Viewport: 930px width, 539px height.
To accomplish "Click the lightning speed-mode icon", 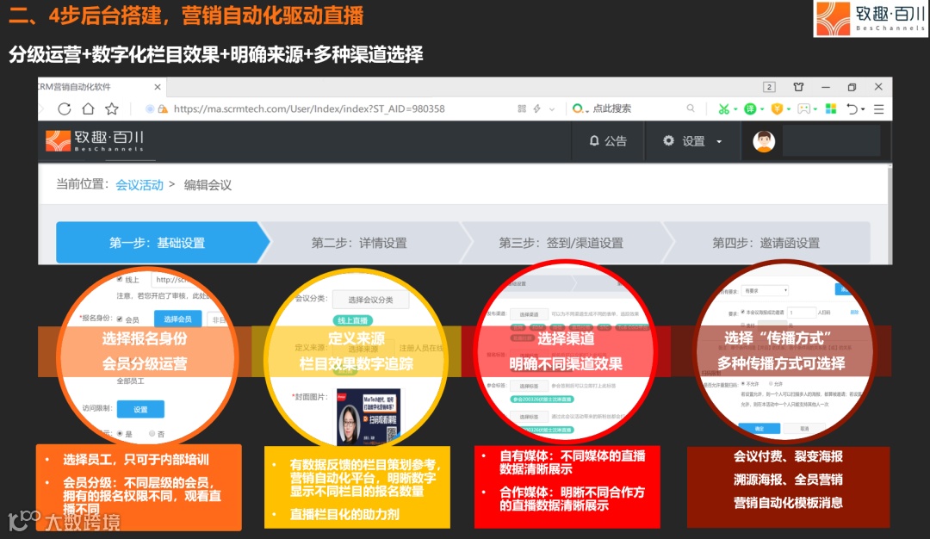I will 536,108.
